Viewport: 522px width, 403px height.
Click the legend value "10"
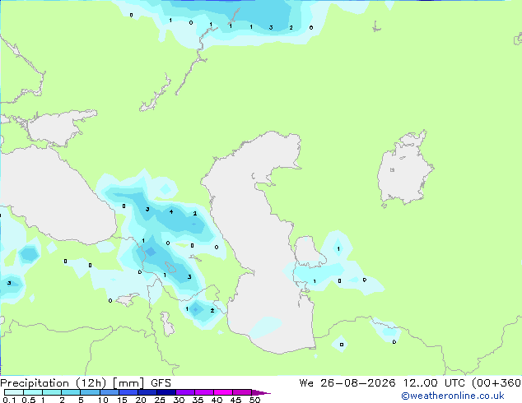103,400
